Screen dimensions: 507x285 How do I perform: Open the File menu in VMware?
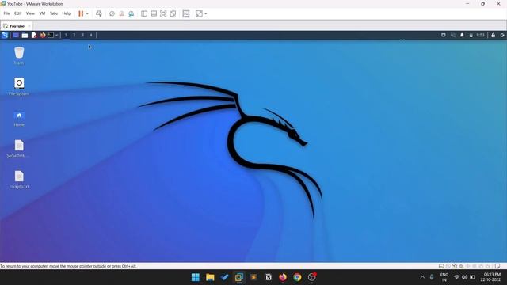click(6, 13)
